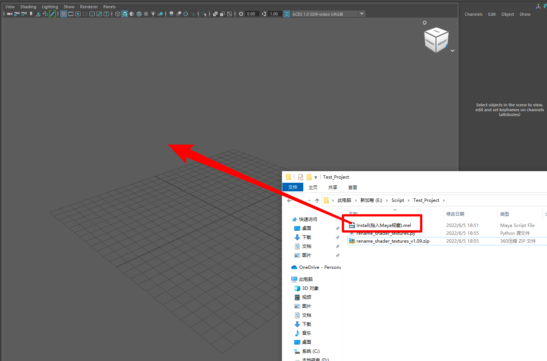Toggle color management ON button
The width and height of the screenshot is (547, 361).
click(287, 14)
